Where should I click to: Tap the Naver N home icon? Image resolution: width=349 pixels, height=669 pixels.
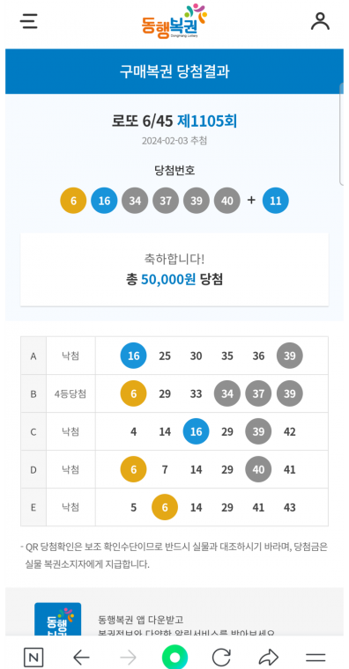pos(33,657)
